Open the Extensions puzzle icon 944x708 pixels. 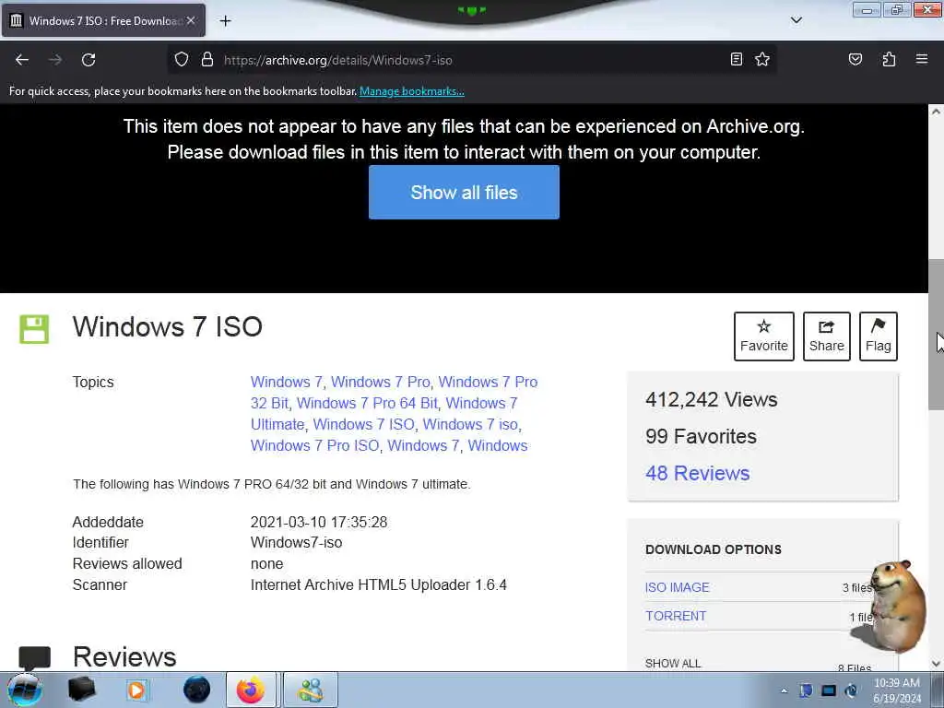pyautogui.click(x=889, y=59)
